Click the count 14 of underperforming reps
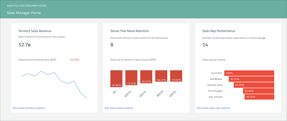Viewport: 287px width, 121px height. click(x=205, y=45)
